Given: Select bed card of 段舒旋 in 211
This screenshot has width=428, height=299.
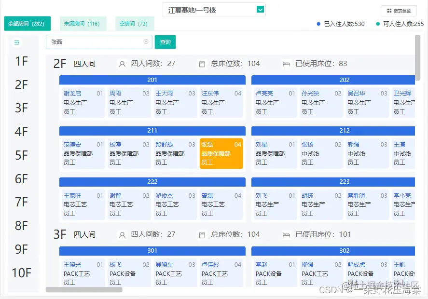Looking at the screenshot, I should tap(175, 153).
